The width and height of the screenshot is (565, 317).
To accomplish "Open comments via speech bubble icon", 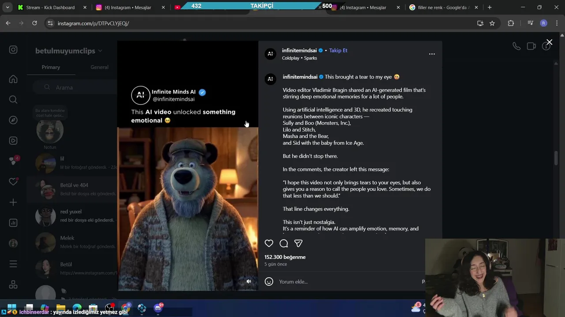I will [x=284, y=243].
